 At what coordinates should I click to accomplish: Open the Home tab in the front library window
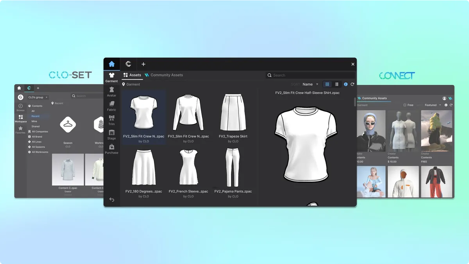coord(112,64)
